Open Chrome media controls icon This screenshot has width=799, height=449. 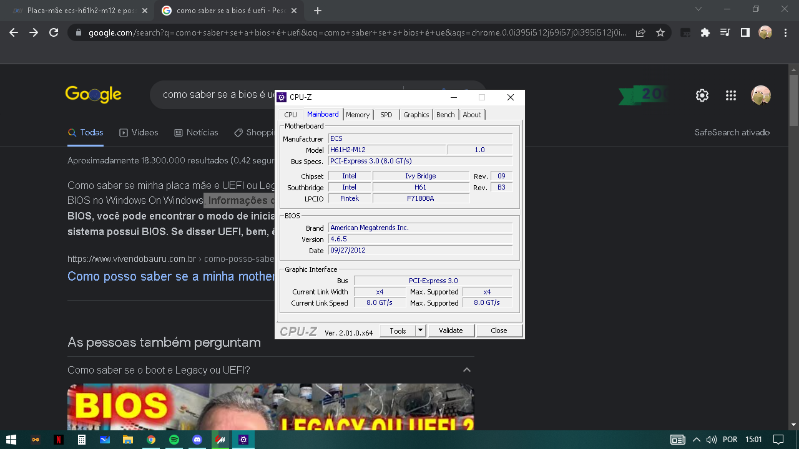(725, 32)
